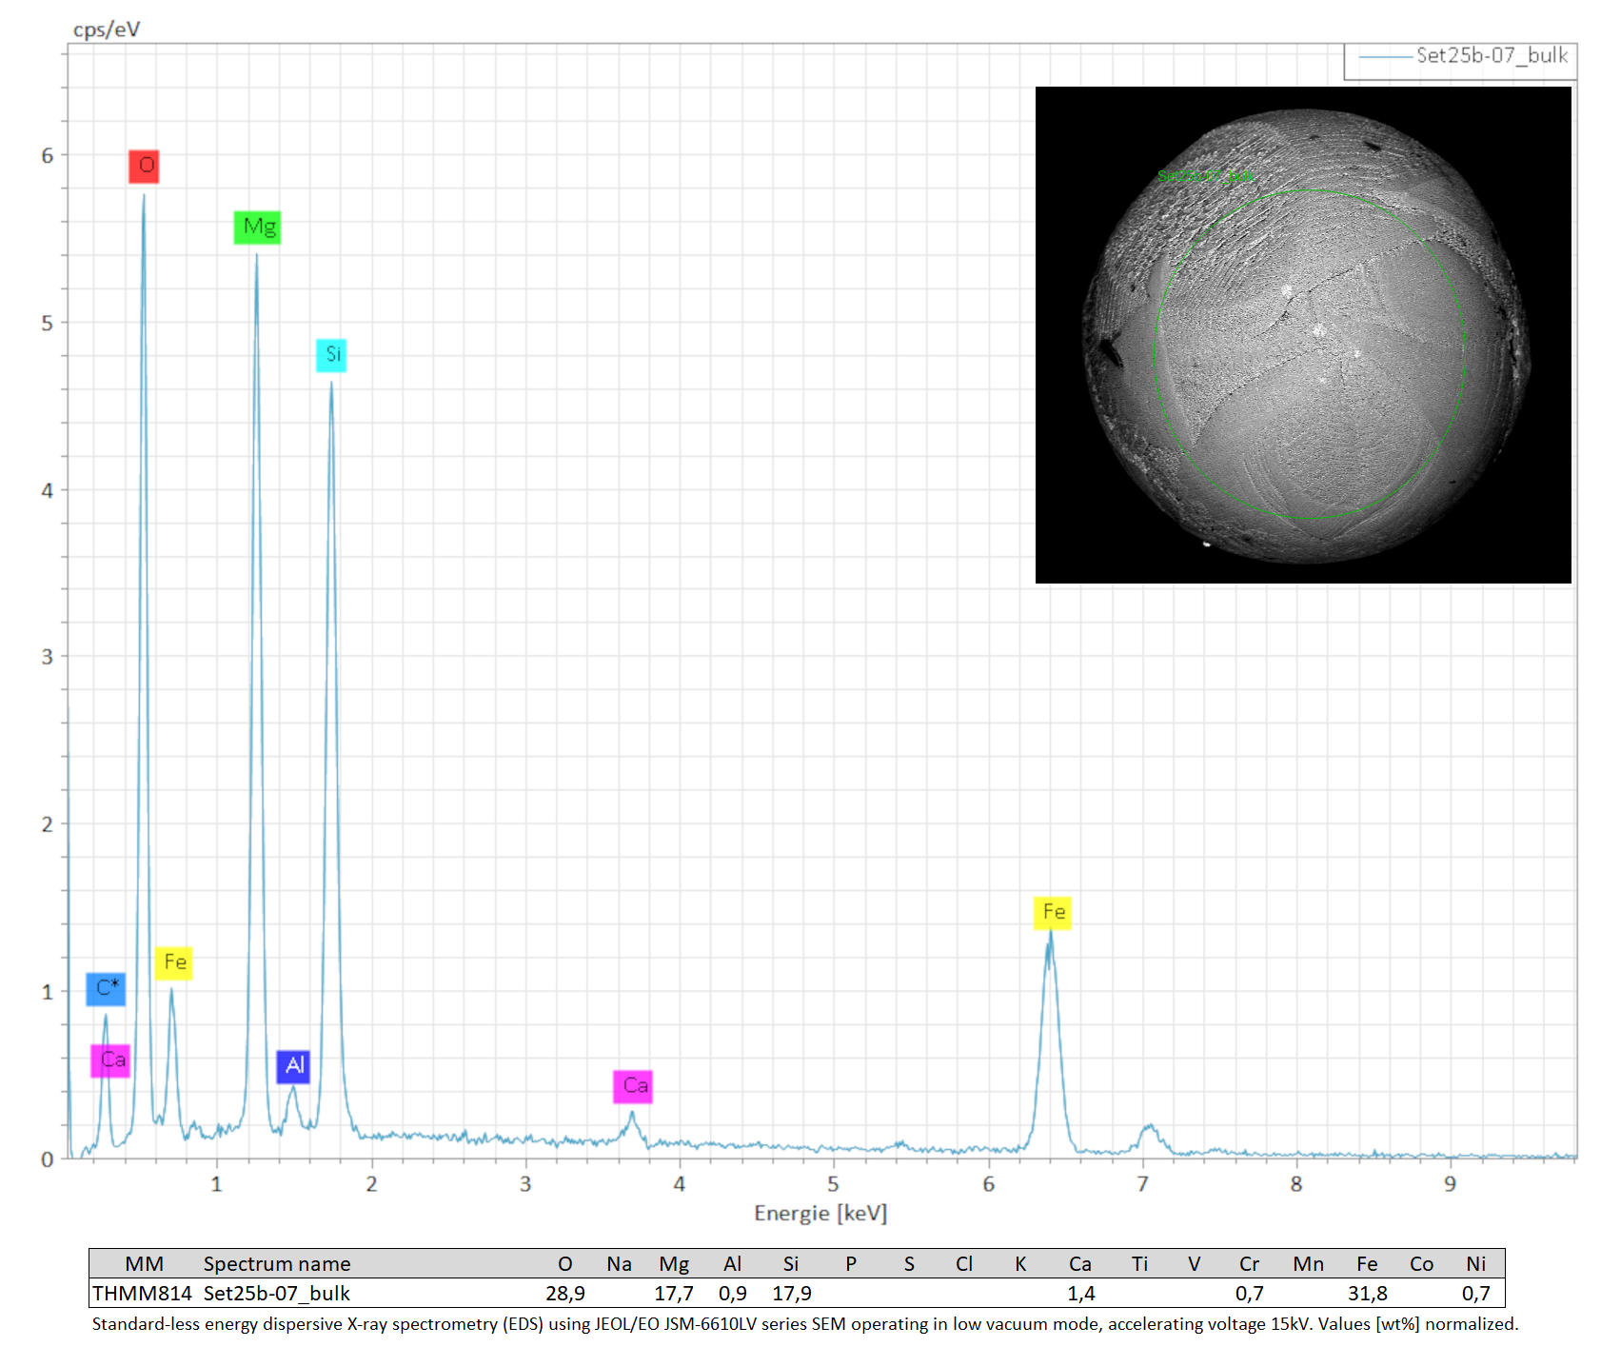Click the magenta Ca label below C*
The width and height of the screenshot is (1601, 1347).
pos(110,1060)
